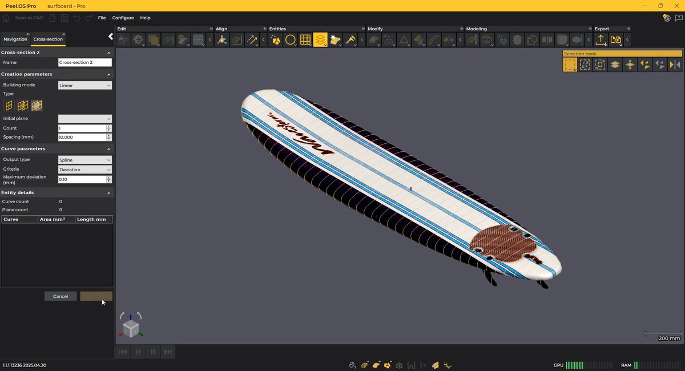Collapse the left side panel with the arrow
This screenshot has height=371, width=685.
[110, 36]
